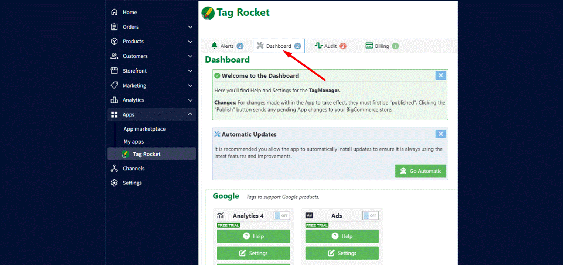
Task: Expand the Analytics chevron in sidebar
Action: 190,100
